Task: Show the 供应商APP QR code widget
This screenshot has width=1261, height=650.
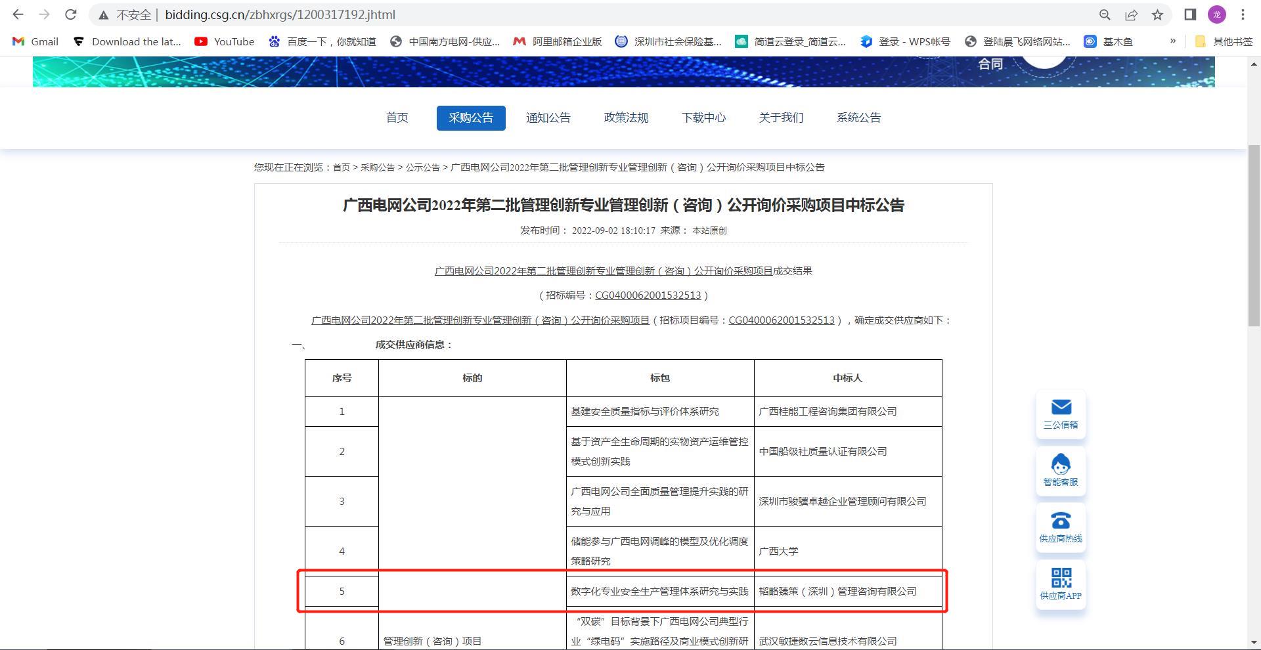Action: click(x=1061, y=584)
